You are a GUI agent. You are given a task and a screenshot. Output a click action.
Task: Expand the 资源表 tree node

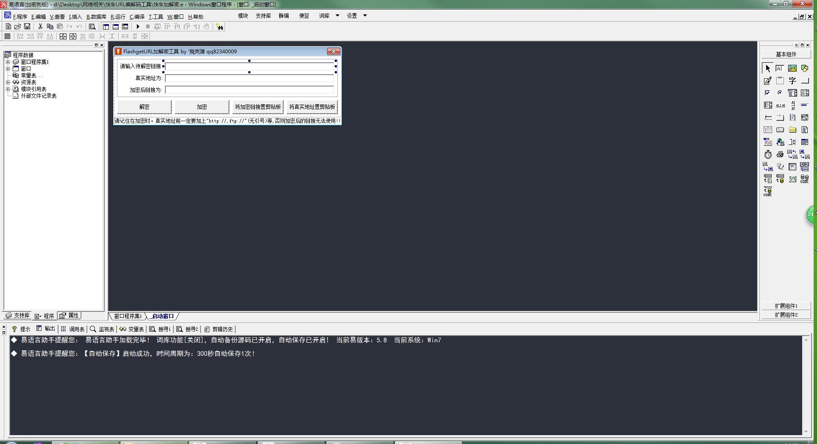[8, 82]
